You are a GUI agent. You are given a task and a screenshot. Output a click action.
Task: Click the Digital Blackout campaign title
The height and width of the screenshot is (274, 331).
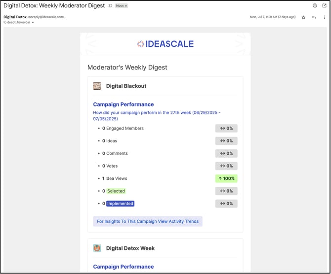(x=126, y=86)
